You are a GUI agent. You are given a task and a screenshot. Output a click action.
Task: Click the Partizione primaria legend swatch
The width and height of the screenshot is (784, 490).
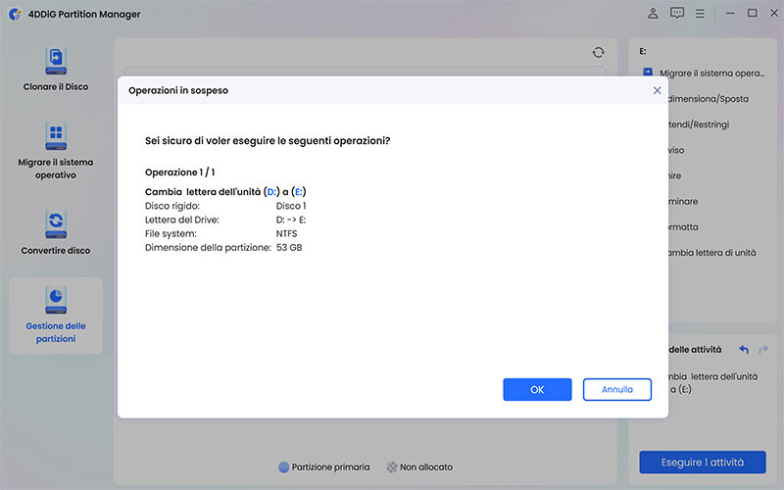pyautogui.click(x=284, y=467)
